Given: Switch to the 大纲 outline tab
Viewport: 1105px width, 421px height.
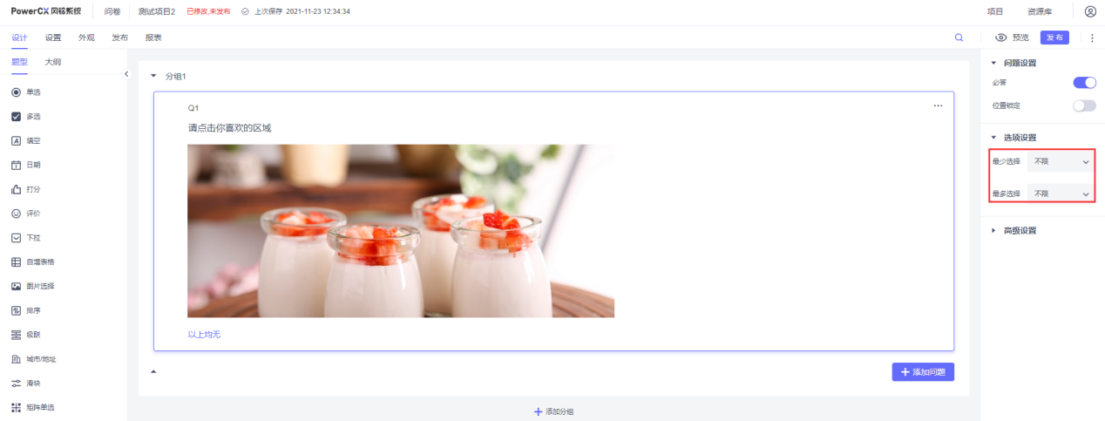Looking at the screenshot, I should [x=53, y=62].
